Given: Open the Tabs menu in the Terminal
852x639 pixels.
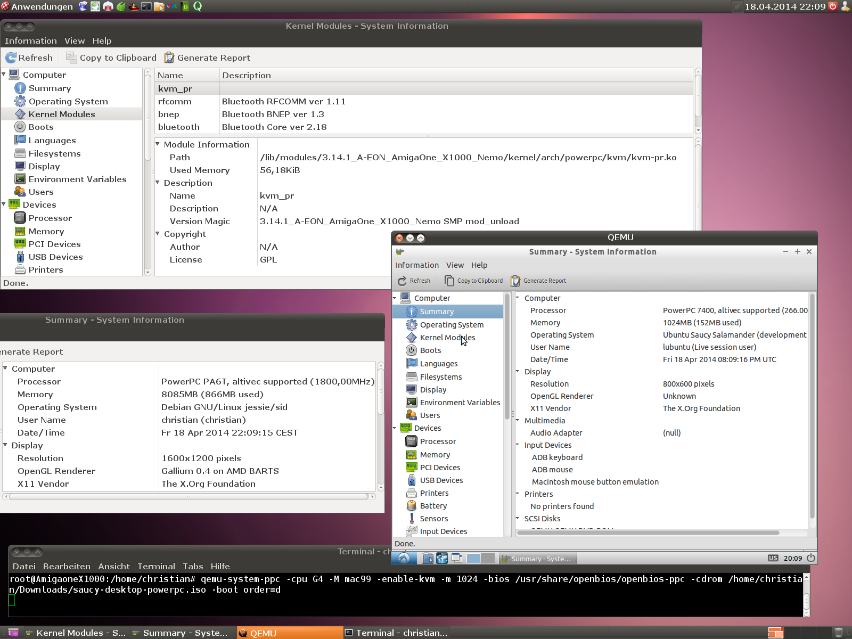Looking at the screenshot, I should 193,566.
